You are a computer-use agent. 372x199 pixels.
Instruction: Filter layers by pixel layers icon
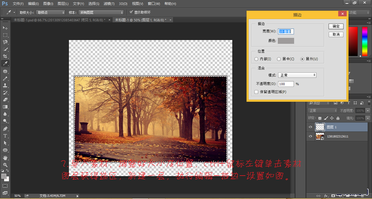tap(336, 103)
